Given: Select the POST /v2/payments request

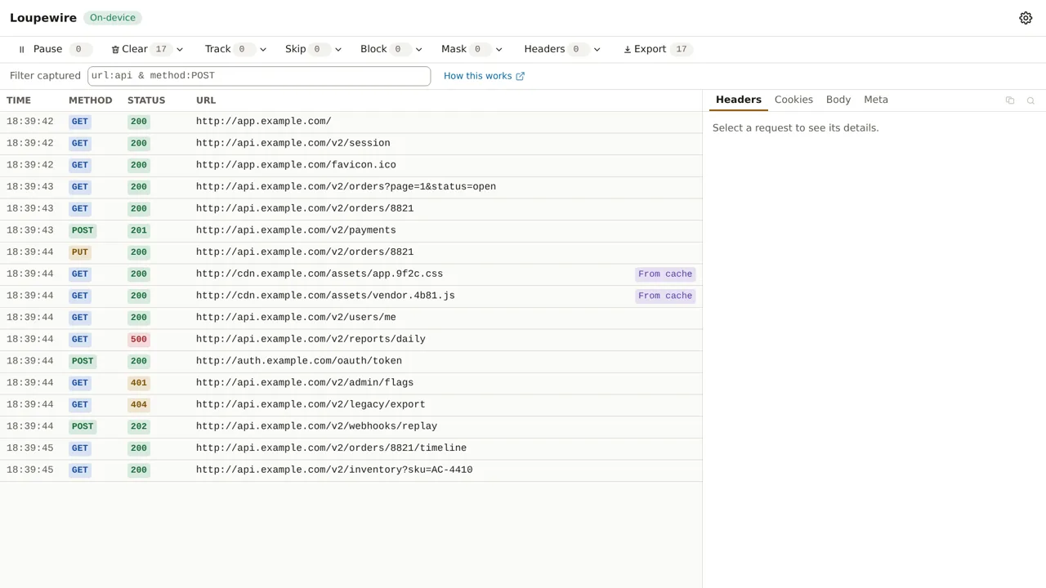Looking at the screenshot, I should click(351, 230).
